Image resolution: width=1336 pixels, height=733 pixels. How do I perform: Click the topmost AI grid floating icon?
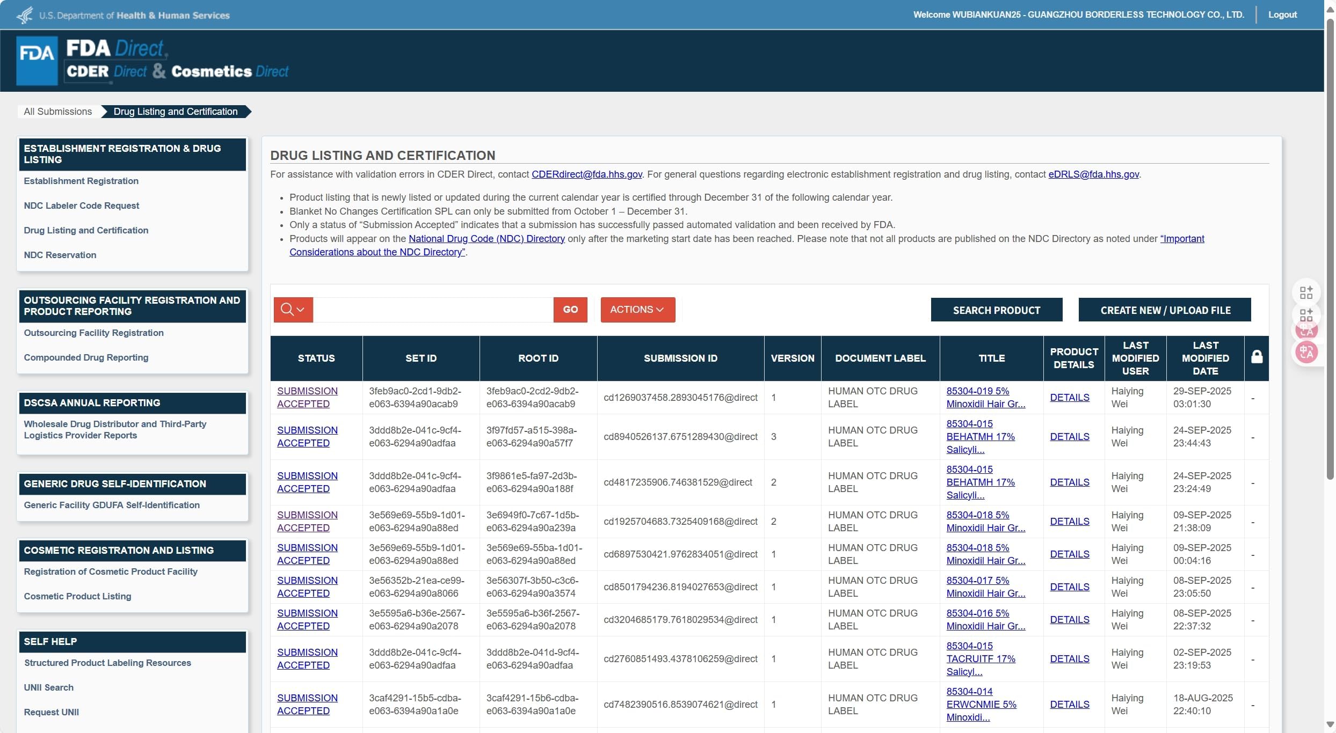(x=1306, y=292)
